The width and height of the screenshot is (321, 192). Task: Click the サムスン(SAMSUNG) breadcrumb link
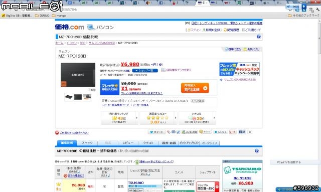pyautogui.click(x=101, y=43)
